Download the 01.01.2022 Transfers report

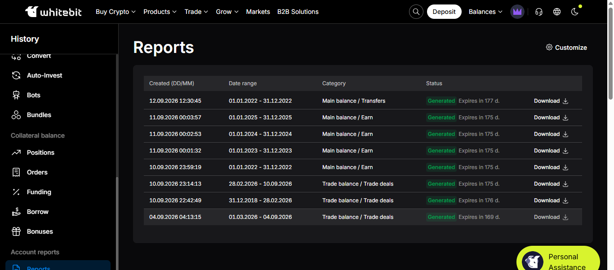[x=551, y=101]
